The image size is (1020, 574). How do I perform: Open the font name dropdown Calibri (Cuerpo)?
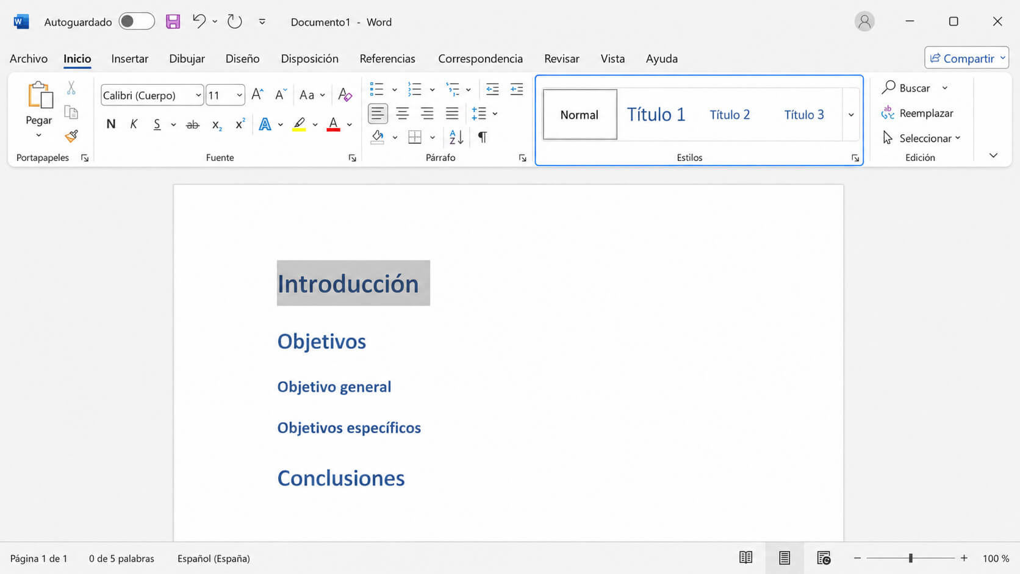[198, 95]
